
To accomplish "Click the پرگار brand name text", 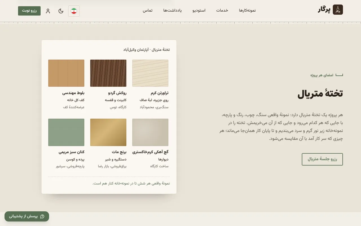I will 324,10.
